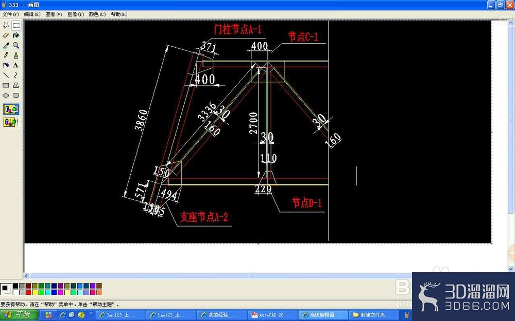The height and width of the screenshot is (321, 515).
Task: Select the rectangular Select tool
Action: click(x=16, y=25)
